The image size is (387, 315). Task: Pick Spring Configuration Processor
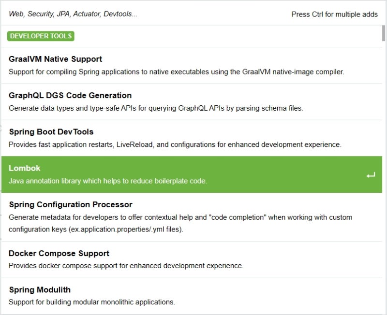click(x=192, y=217)
